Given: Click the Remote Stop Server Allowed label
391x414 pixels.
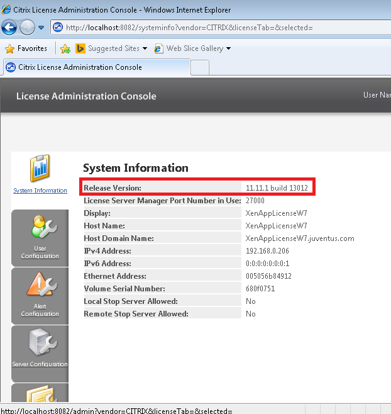Looking at the screenshot, I should [x=136, y=314].
